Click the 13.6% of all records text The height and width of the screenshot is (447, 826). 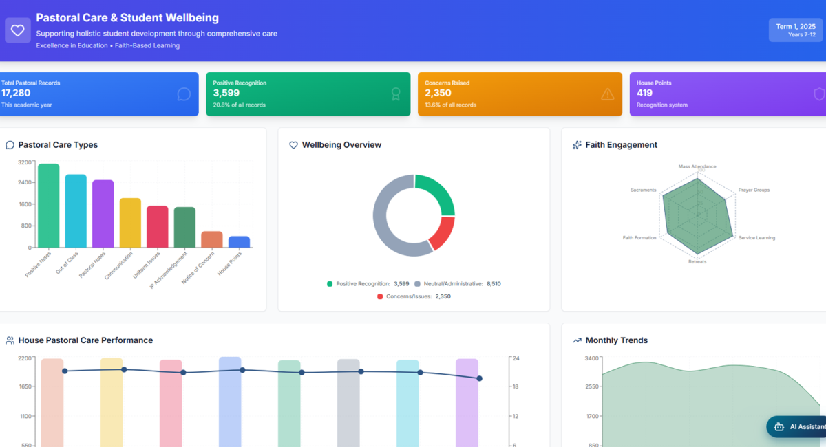451,105
